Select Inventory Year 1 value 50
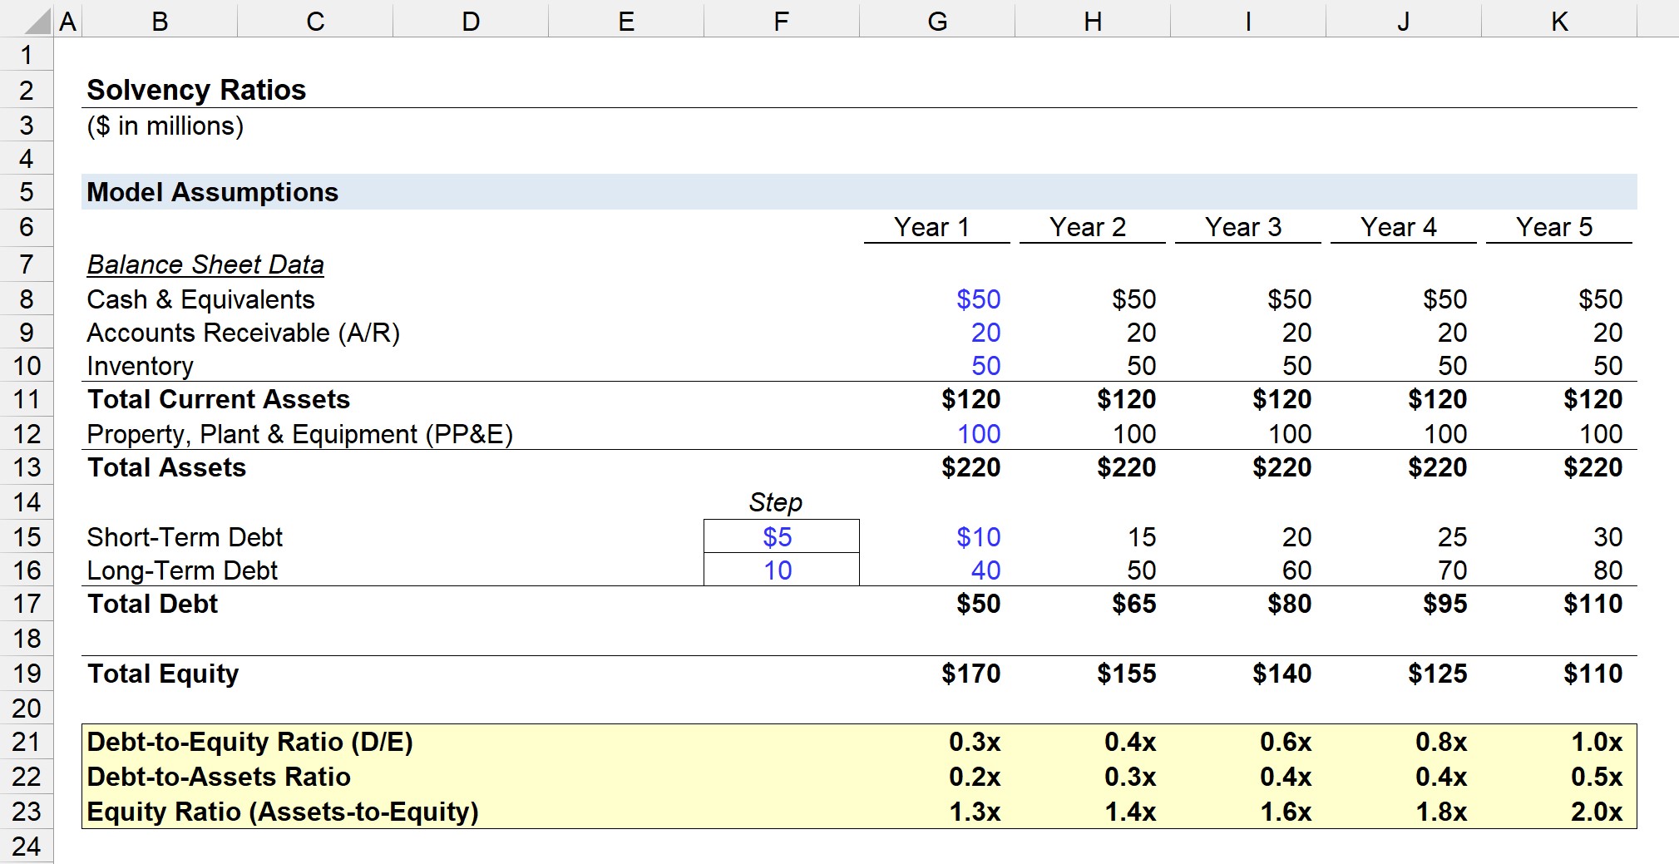This screenshot has width=1679, height=864. click(x=985, y=366)
